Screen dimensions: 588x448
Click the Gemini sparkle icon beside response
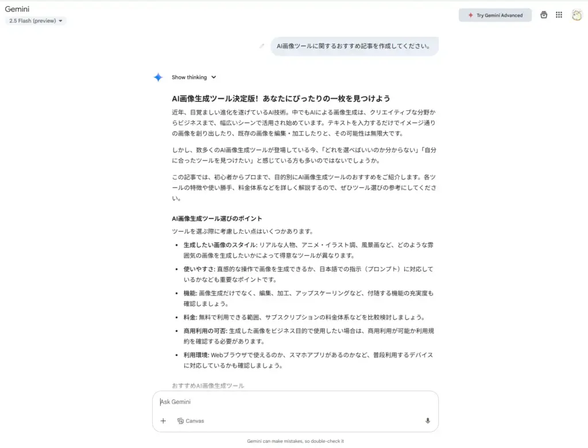tap(158, 78)
